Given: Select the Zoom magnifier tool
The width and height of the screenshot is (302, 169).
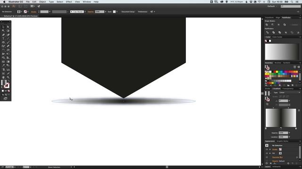Looking at the screenshot, I should 8,77.
